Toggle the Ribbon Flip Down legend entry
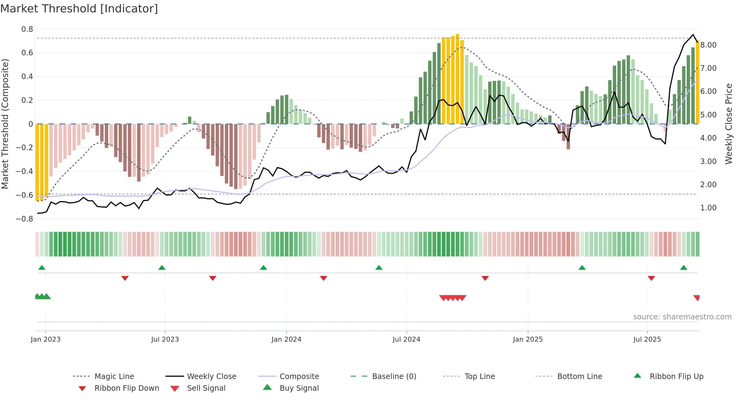This screenshot has width=742, height=417. click(118, 388)
